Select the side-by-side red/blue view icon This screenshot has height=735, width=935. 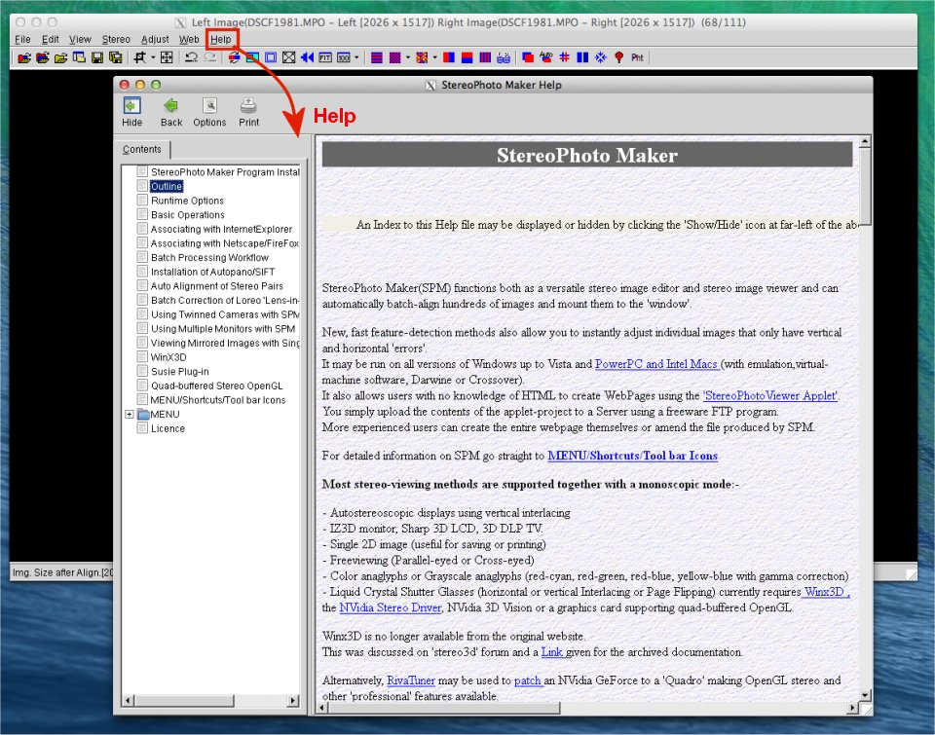click(x=449, y=57)
